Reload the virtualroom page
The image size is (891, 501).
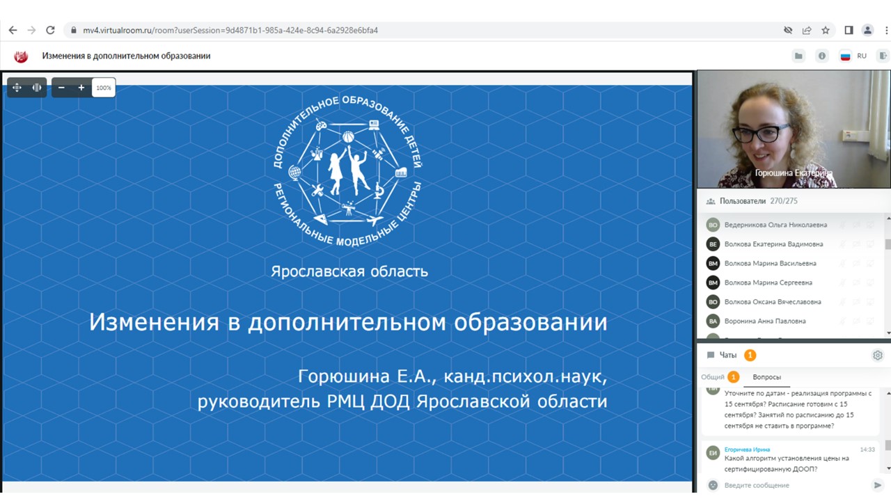pyautogui.click(x=50, y=30)
